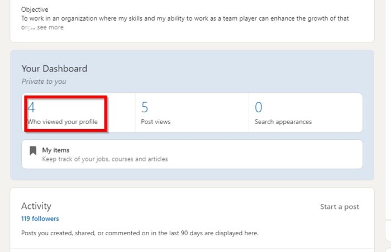
Task: Click the truncated org... text in summary
Action: (x=28, y=27)
